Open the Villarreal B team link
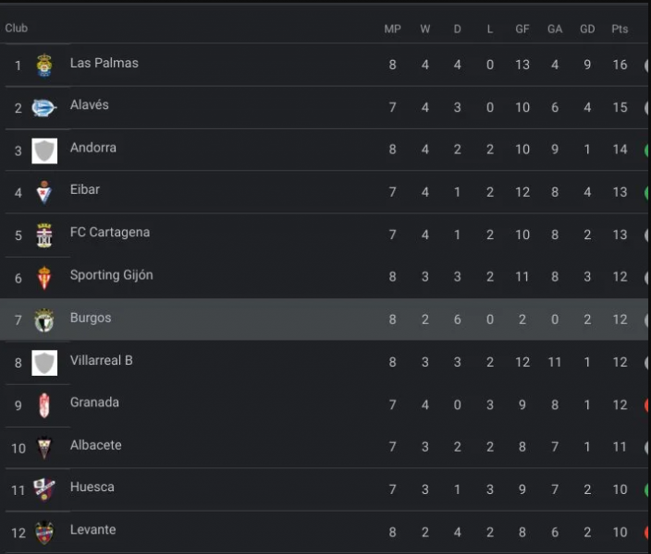 pos(102,360)
